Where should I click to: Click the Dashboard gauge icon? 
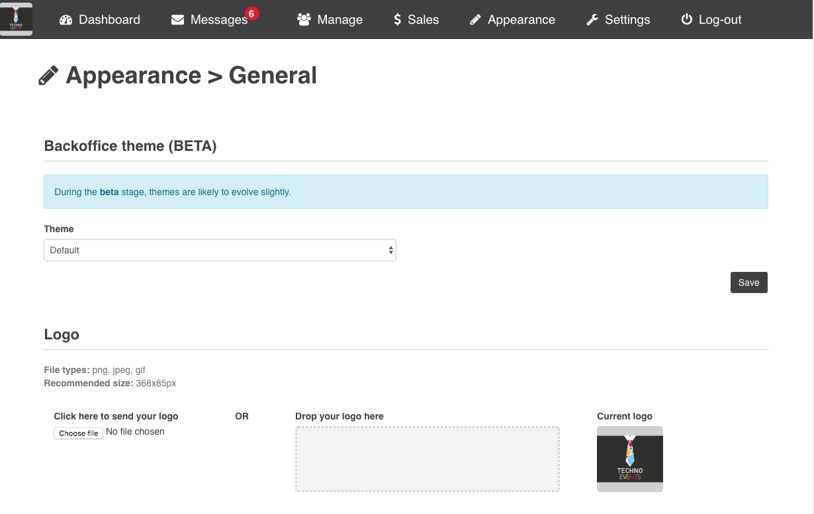(66, 20)
